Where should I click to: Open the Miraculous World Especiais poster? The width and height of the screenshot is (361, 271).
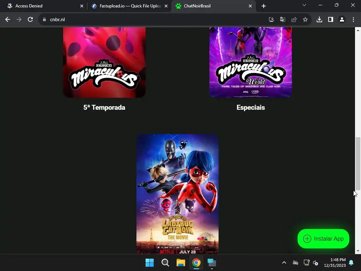click(x=251, y=62)
